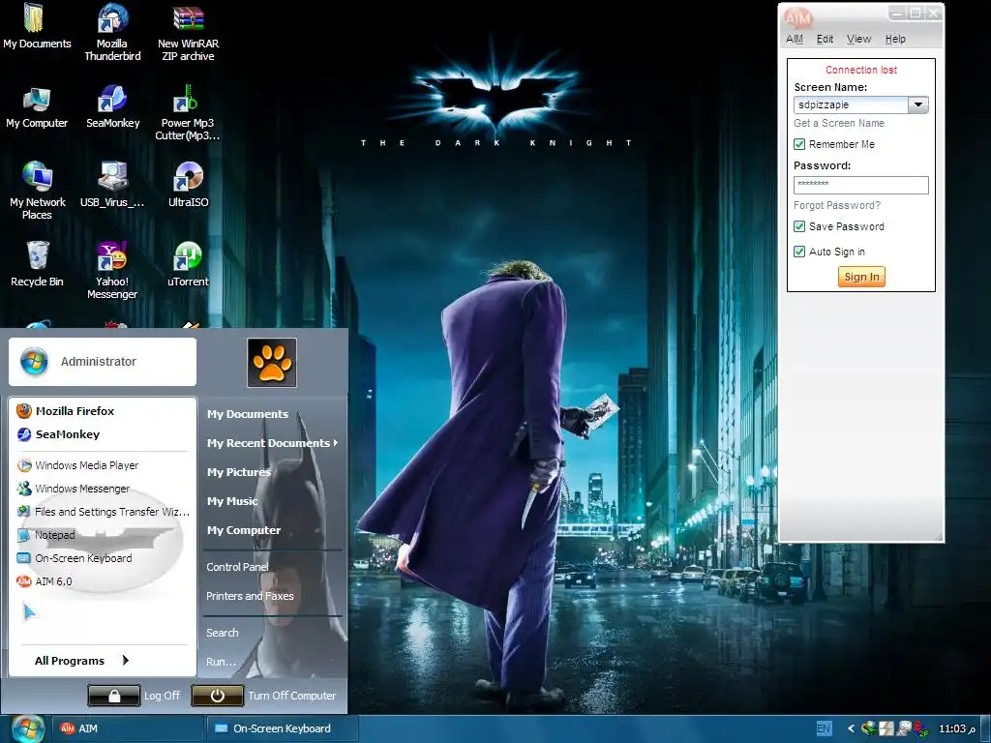Click the Log Off lock button
Screen dimensions: 991x743
click(x=114, y=696)
